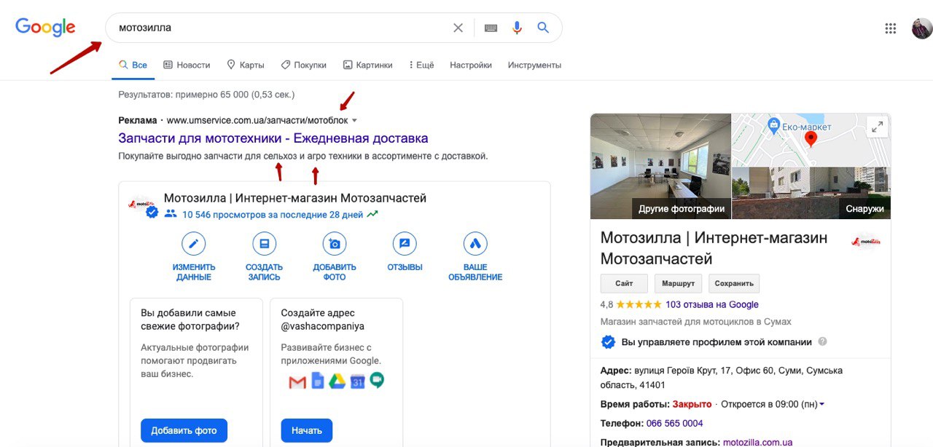Click the blue magnifier search button
933x447 pixels.
543,28
